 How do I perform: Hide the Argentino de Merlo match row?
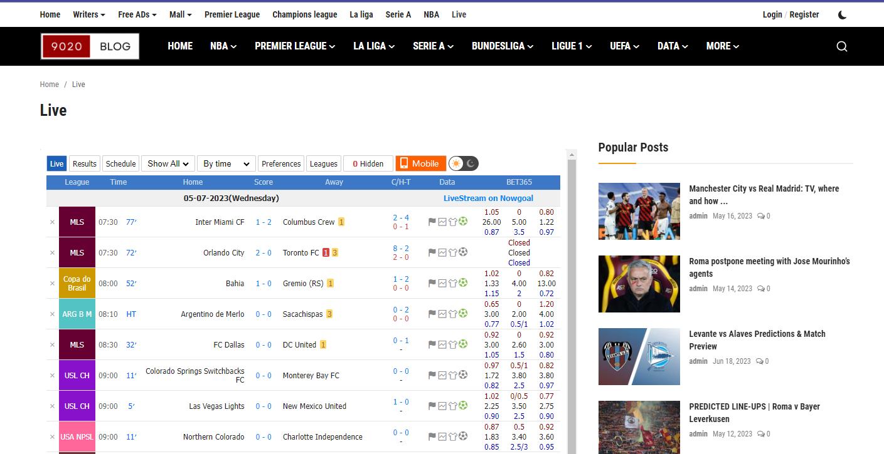click(52, 314)
